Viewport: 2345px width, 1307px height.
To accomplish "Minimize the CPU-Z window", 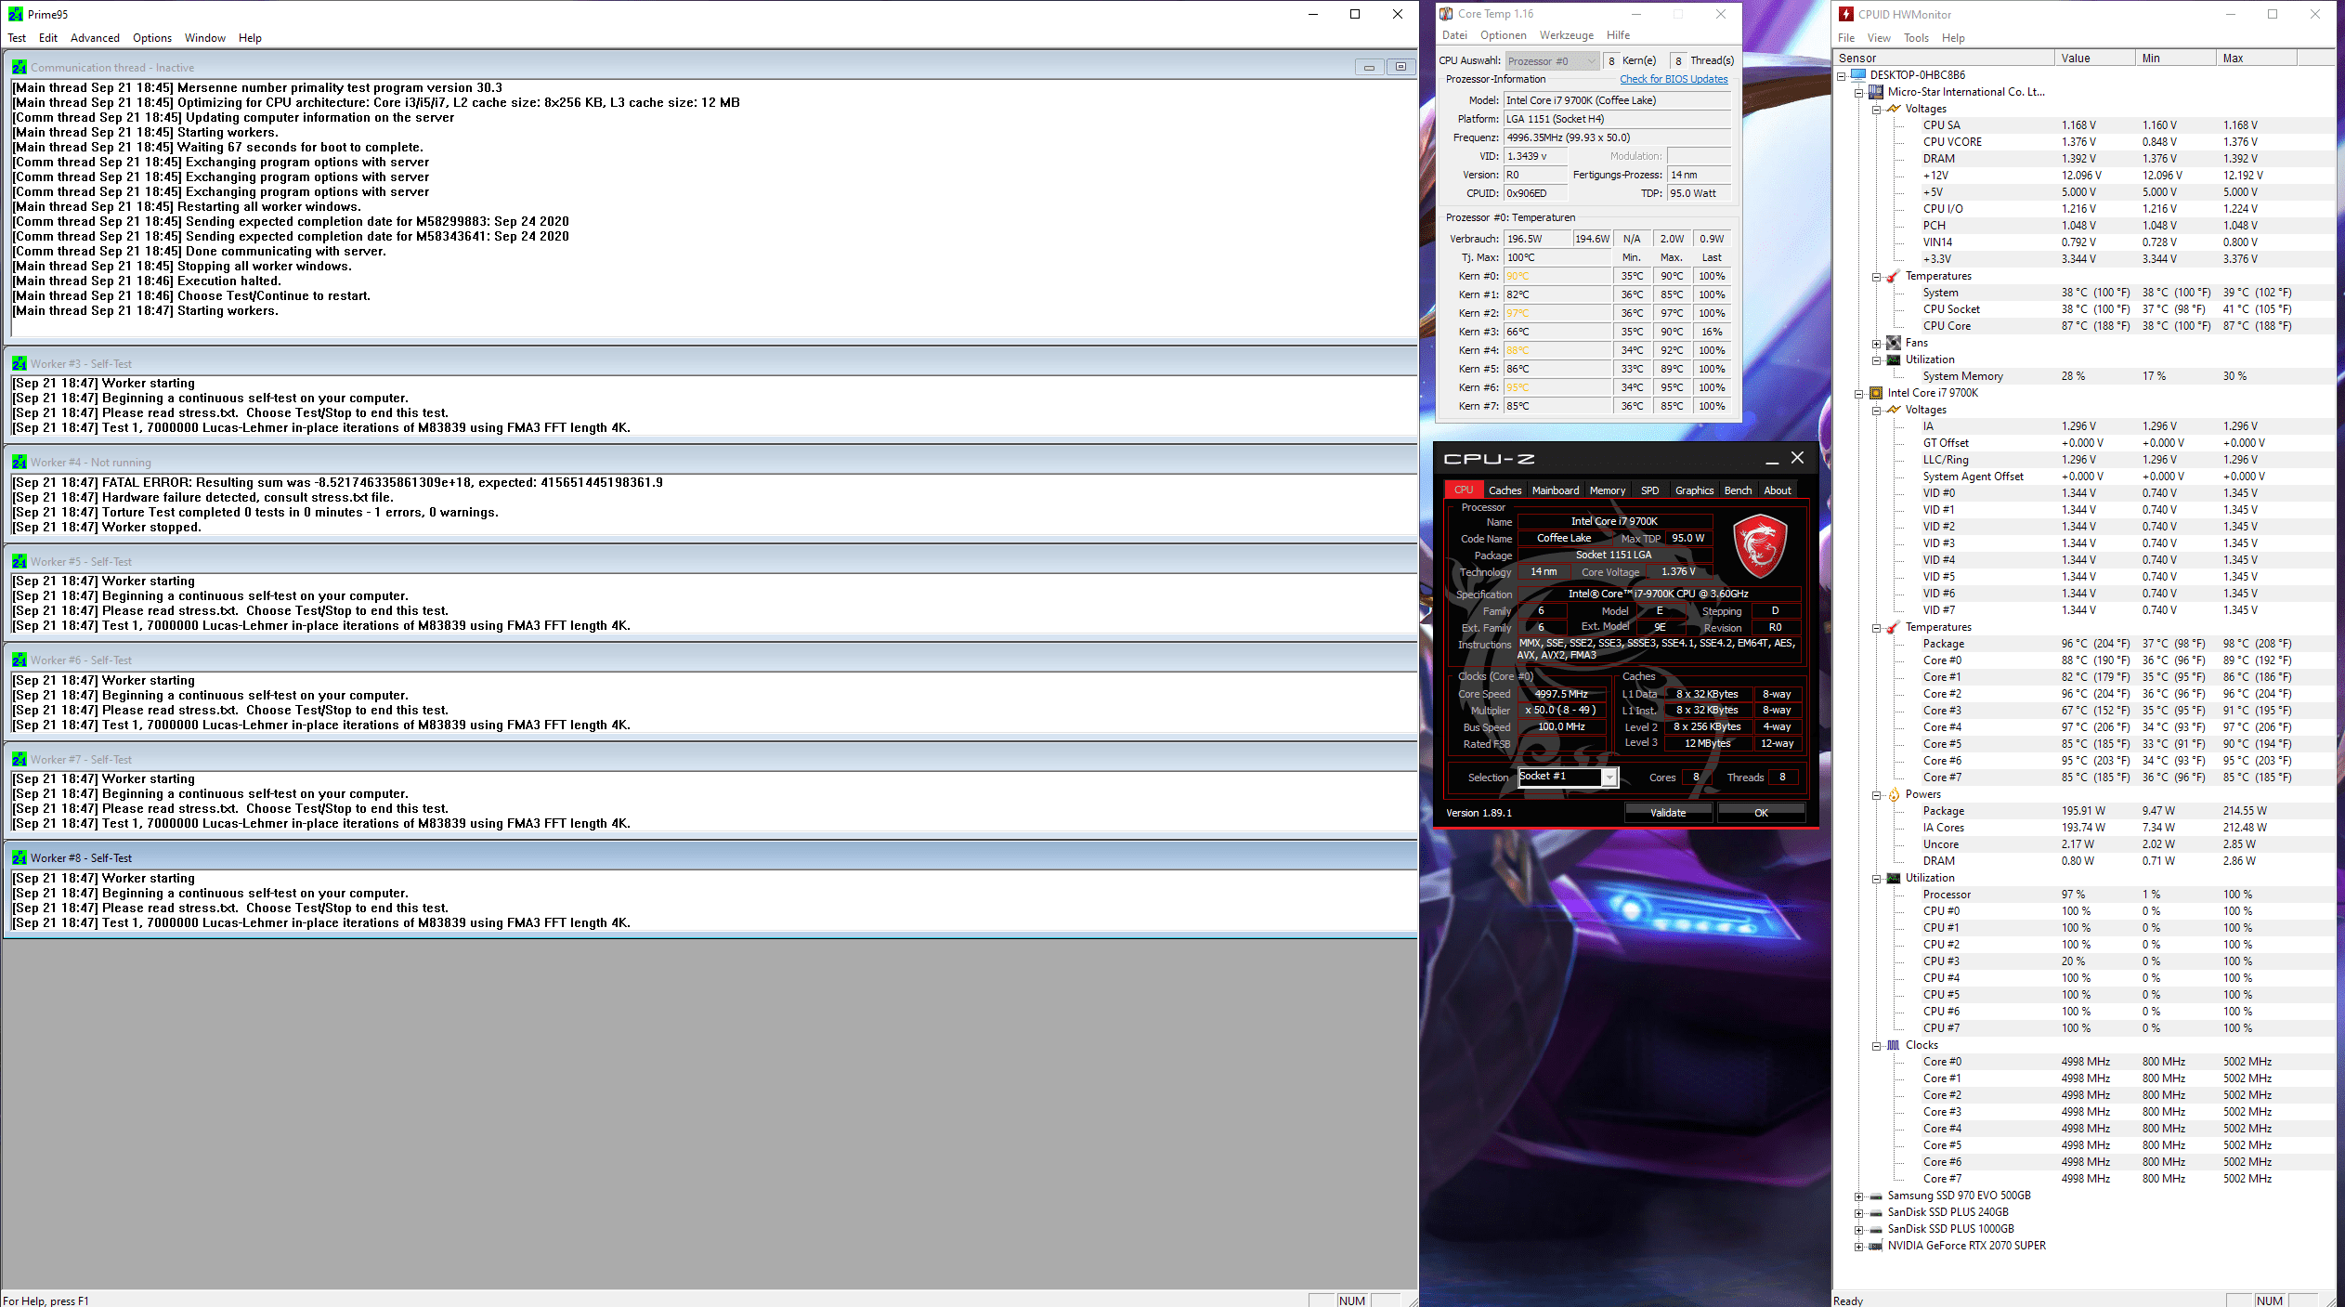I will (x=1771, y=459).
